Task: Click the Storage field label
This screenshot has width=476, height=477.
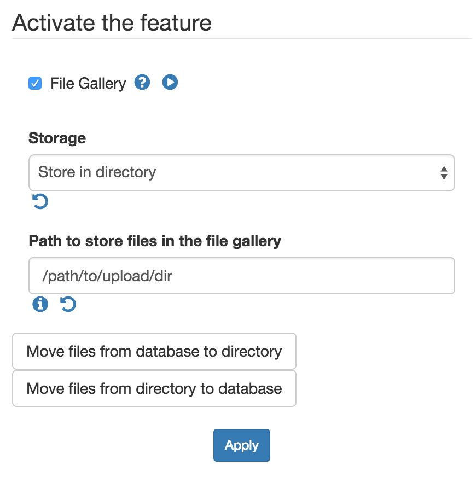Action: click(x=57, y=138)
